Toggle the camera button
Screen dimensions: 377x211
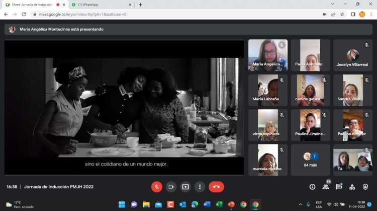coord(171,187)
